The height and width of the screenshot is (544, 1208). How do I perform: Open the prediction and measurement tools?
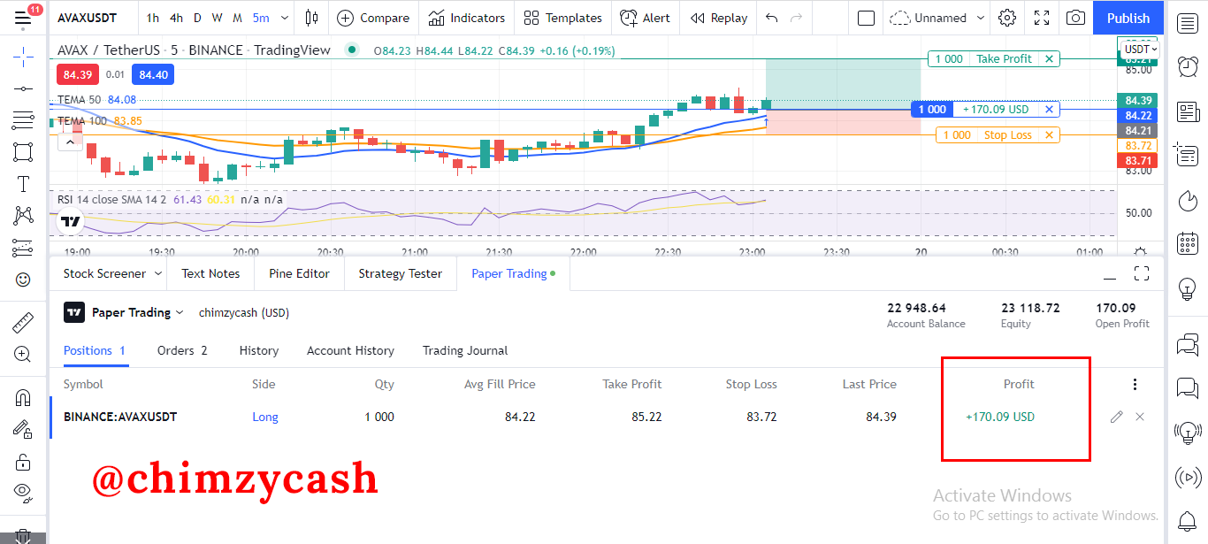click(23, 248)
